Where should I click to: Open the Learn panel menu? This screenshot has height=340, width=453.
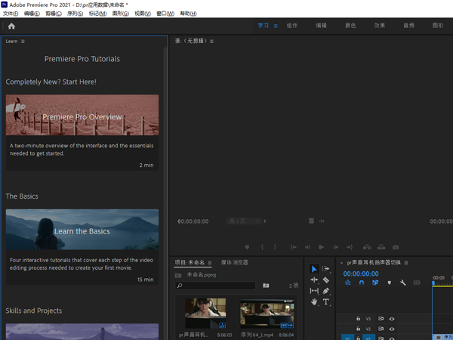tap(23, 42)
